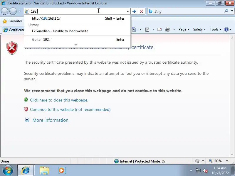235x176 pixels.
Task: Show hidden tray icons arrow
Action: pos(191,170)
